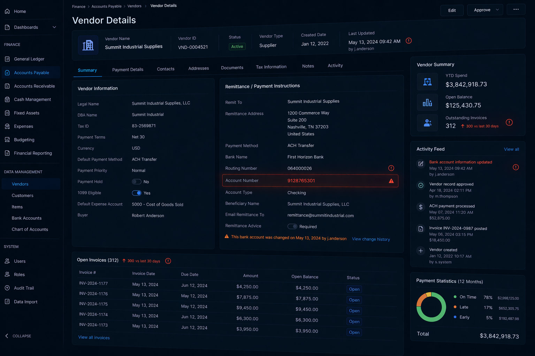Click the routing number warning icon
This screenshot has height=356, width=535.
tap(391, 168)
